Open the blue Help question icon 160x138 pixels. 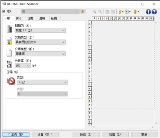(x=154, y=12)
